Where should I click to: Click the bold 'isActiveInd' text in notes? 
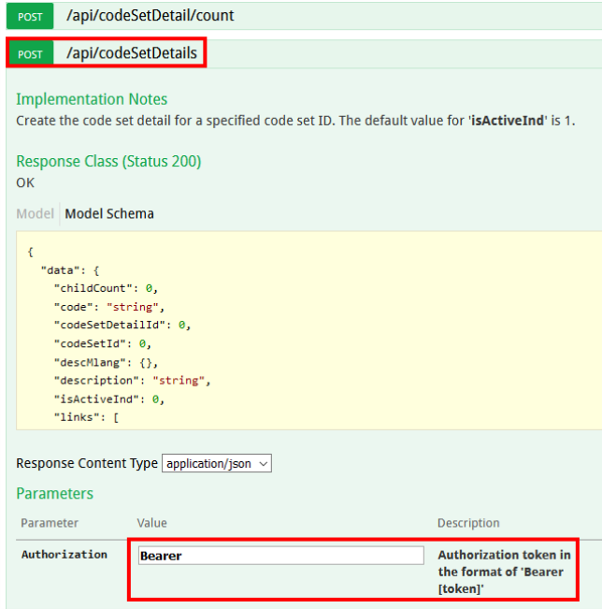[x=507, y=121]
